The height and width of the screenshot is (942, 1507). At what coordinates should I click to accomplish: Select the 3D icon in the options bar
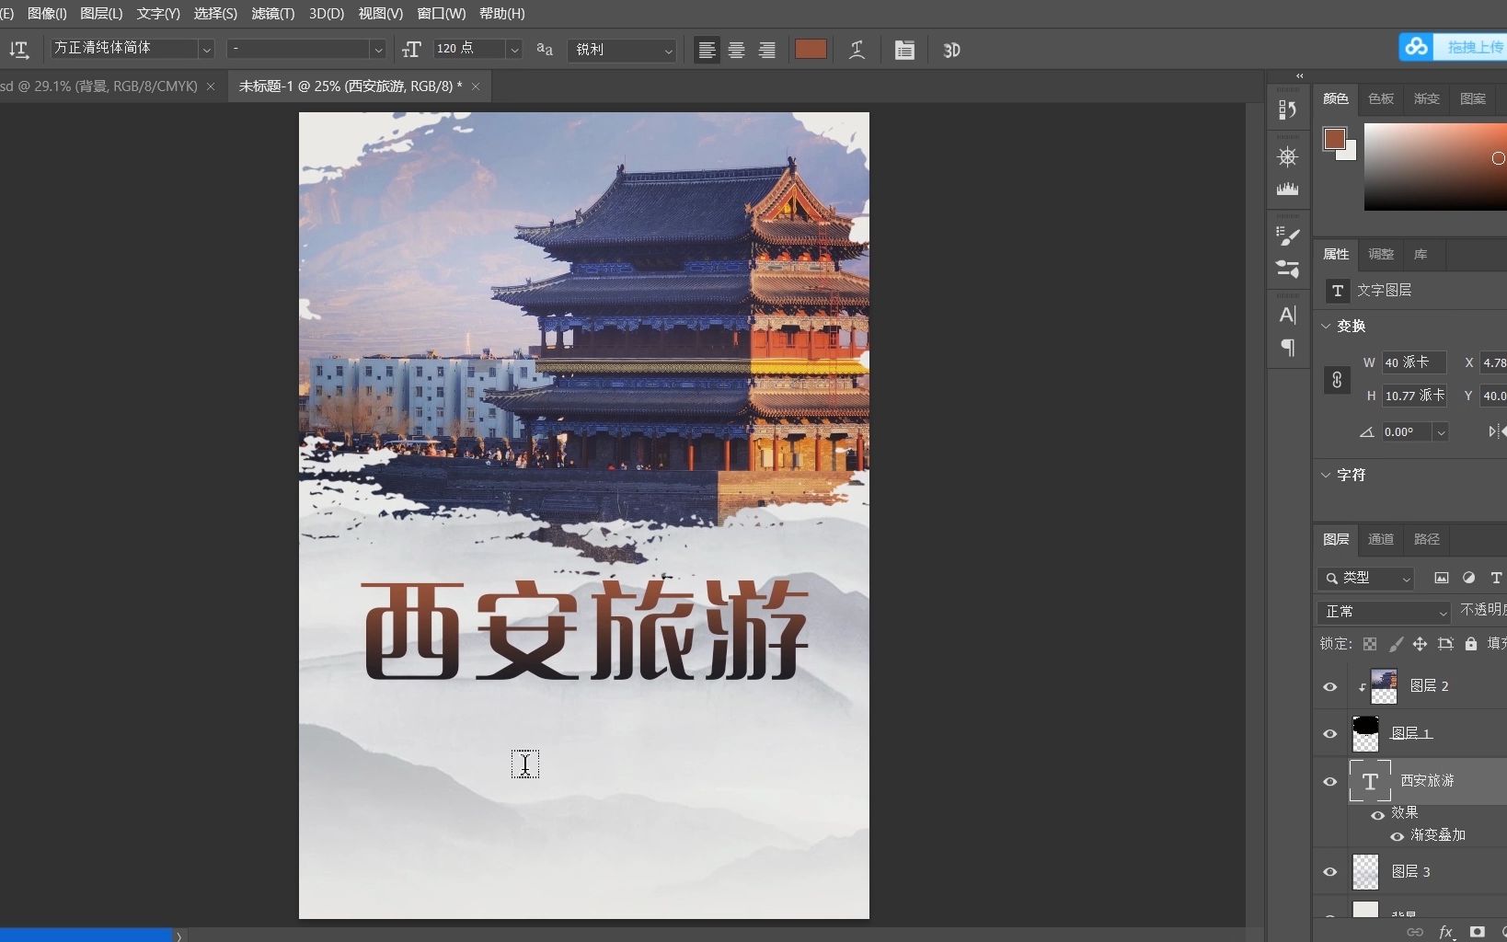[x=951, y=51]
